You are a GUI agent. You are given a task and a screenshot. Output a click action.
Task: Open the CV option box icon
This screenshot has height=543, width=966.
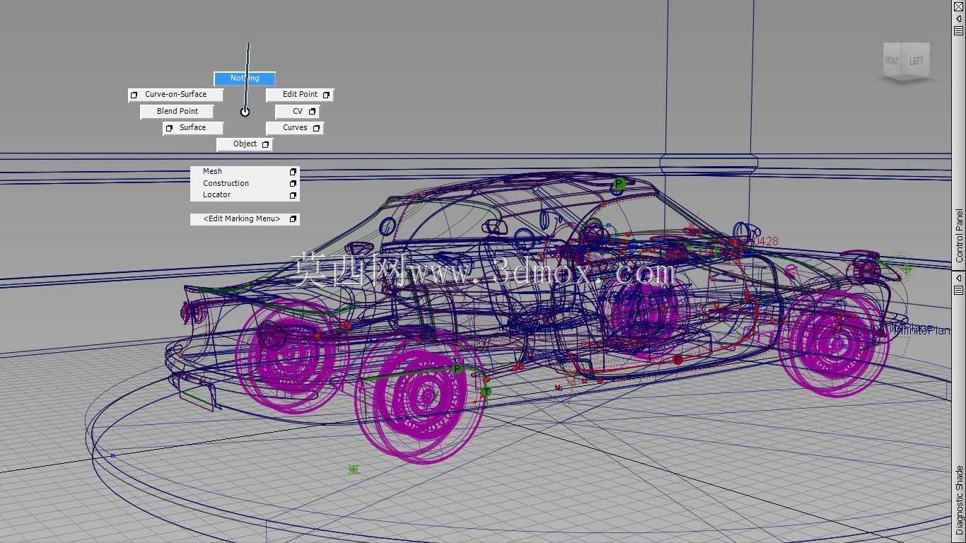[312, 112]
